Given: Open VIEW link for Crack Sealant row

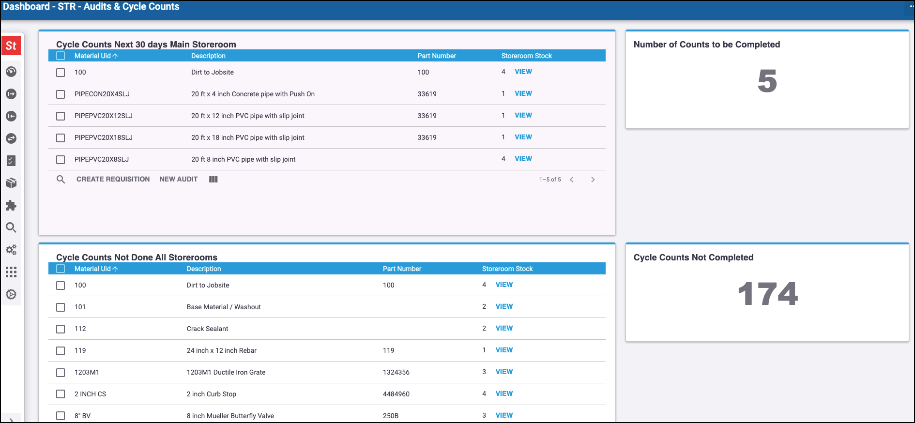Looking at the screenshot, I should click(504, 328).
